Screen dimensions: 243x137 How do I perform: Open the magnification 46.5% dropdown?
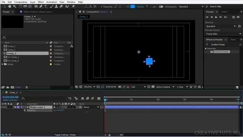pos(90,87)
